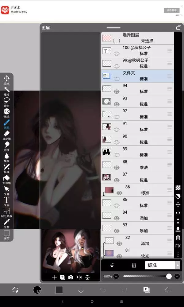Select the 特殊 special tool

tap(7, 168)
